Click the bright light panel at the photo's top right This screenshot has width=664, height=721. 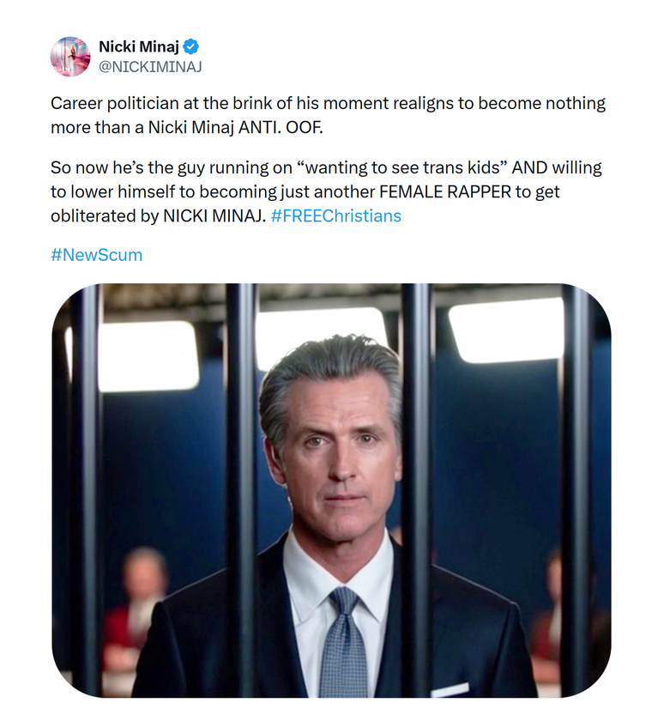pyautogui.click(x=506, y=330)
